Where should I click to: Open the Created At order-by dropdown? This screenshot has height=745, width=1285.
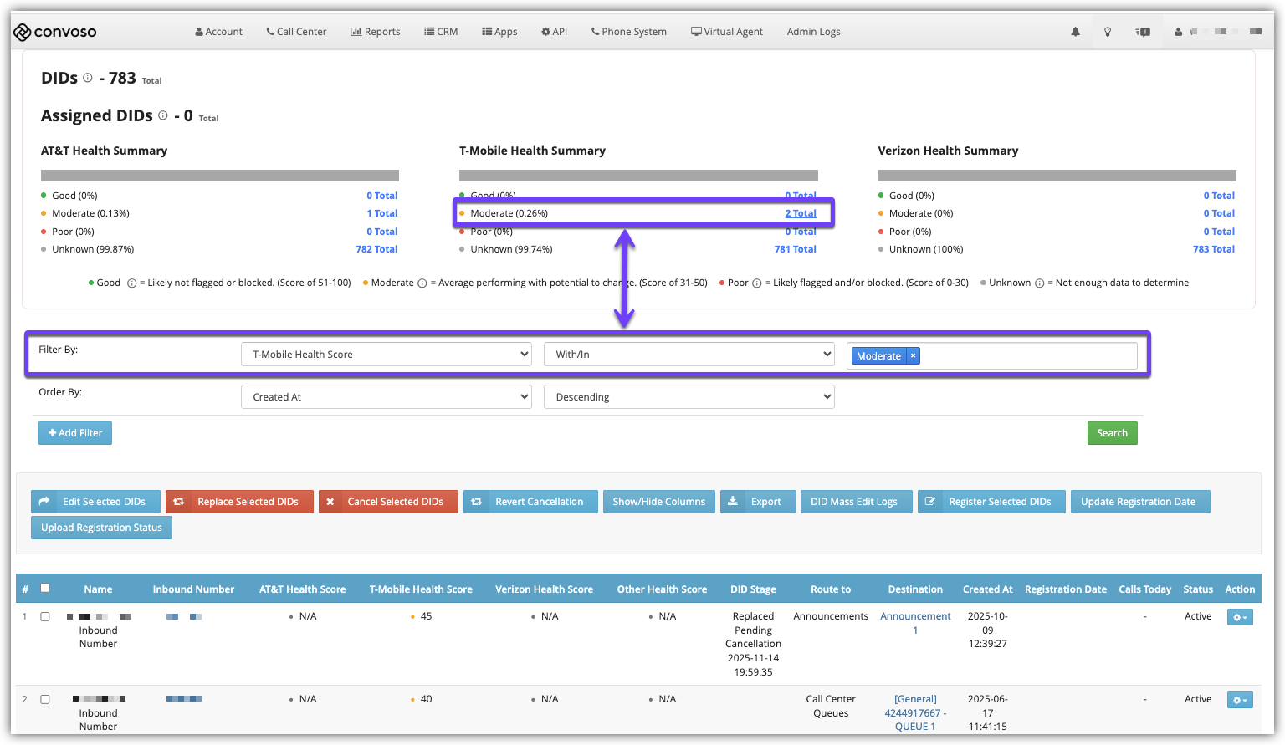[386, 397]
